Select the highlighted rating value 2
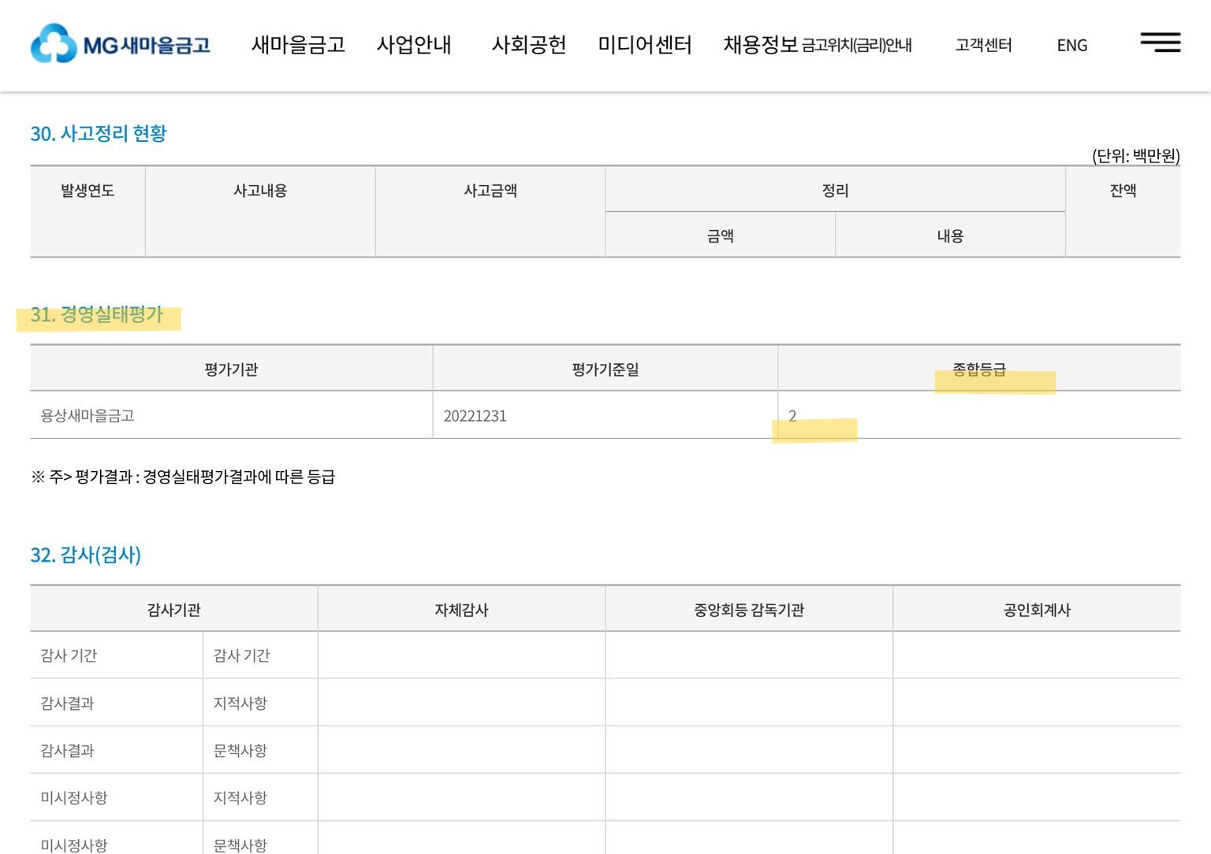1211x854 pixels. pyautogui.click(x=794, y=415)
